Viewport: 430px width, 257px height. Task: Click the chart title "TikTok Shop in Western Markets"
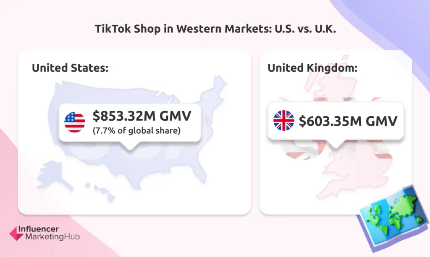pos(215,30)
